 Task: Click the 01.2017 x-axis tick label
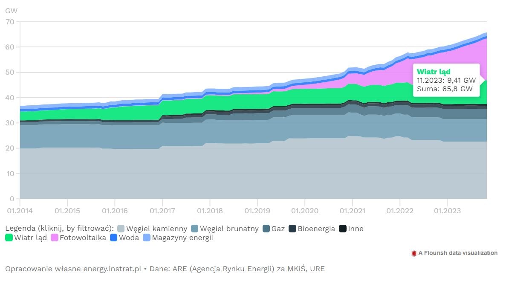click(x=162, y=211)
